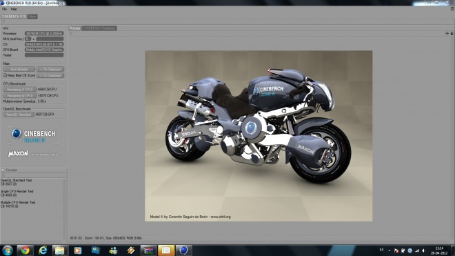Click the picture view zoom arrow icon
Viewport: 455px width, 256px height.
[x=452, y=33]
